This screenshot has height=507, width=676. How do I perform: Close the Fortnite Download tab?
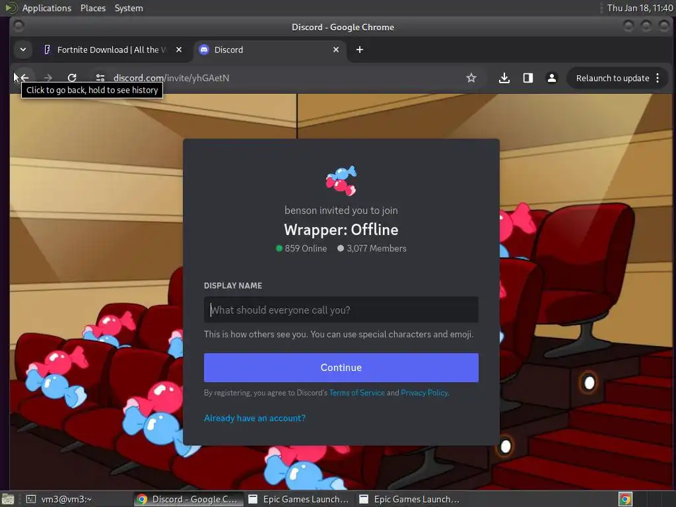[x=179, y=50]
